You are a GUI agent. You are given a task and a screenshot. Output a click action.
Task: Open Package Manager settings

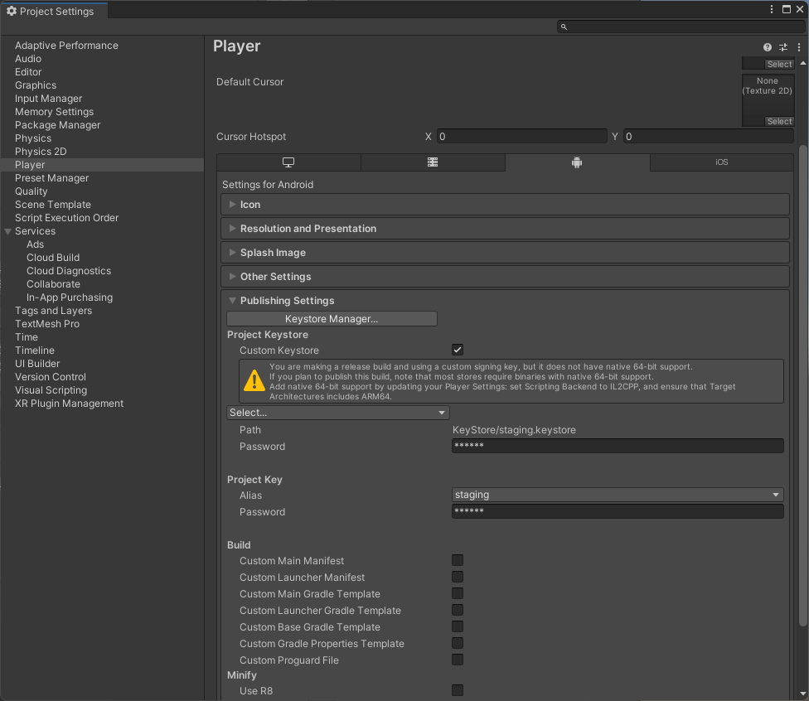57,125
